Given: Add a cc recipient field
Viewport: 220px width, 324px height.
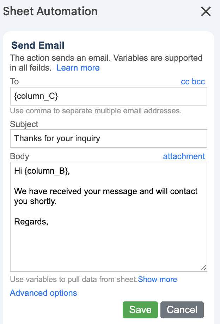Looking at the screenshot, I should tap(185, 82).
